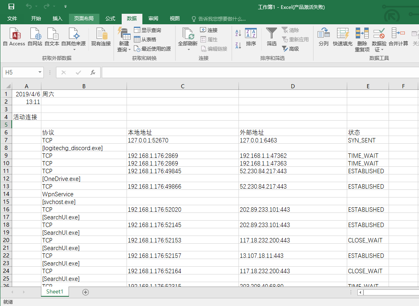Select cell 127.0.0.1:52670
The image size is (419, 306).
183,140
